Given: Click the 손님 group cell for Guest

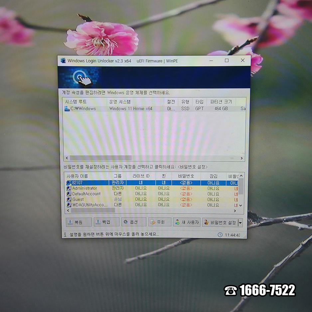Looking at the screenshot, I should coord(118,199).
